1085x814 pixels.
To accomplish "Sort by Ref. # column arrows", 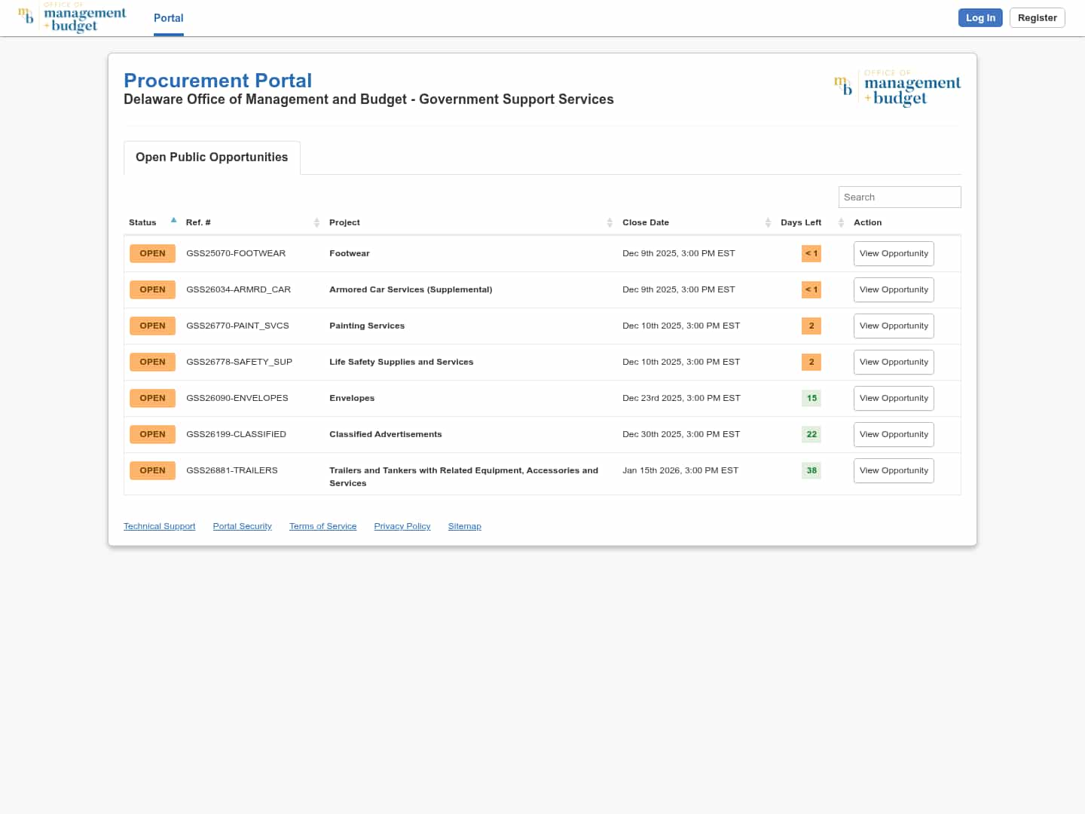I will pos(316,222).
